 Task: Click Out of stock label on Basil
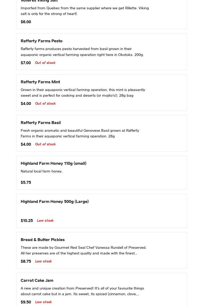tap(46, 144)
